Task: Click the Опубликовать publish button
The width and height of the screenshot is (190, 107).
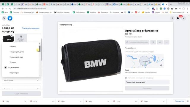Action: click(x=21, y=94)
